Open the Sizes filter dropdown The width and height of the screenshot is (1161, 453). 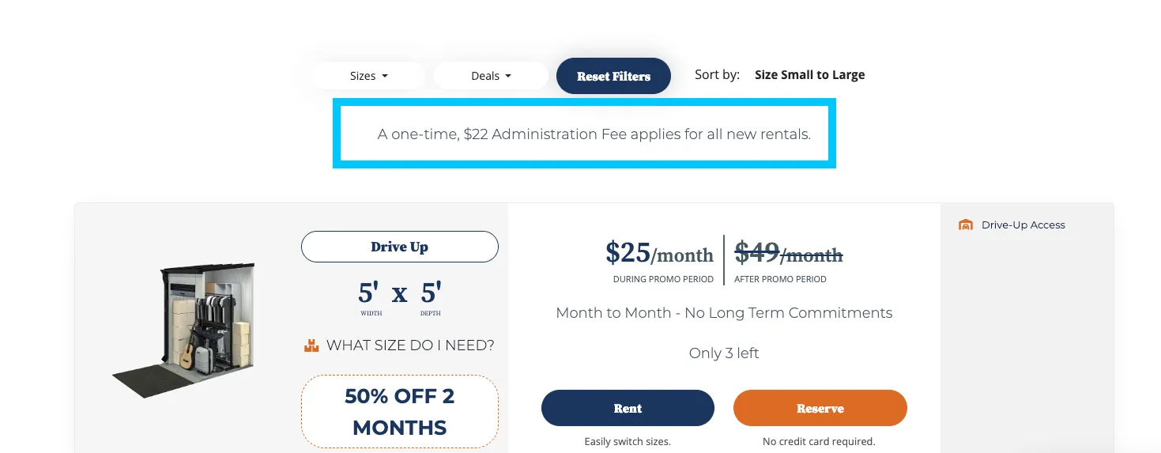pyautogui.click(x=368, y=76)
